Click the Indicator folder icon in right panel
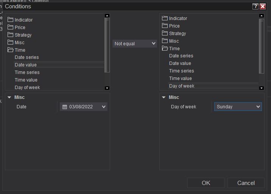 point(165,18)
